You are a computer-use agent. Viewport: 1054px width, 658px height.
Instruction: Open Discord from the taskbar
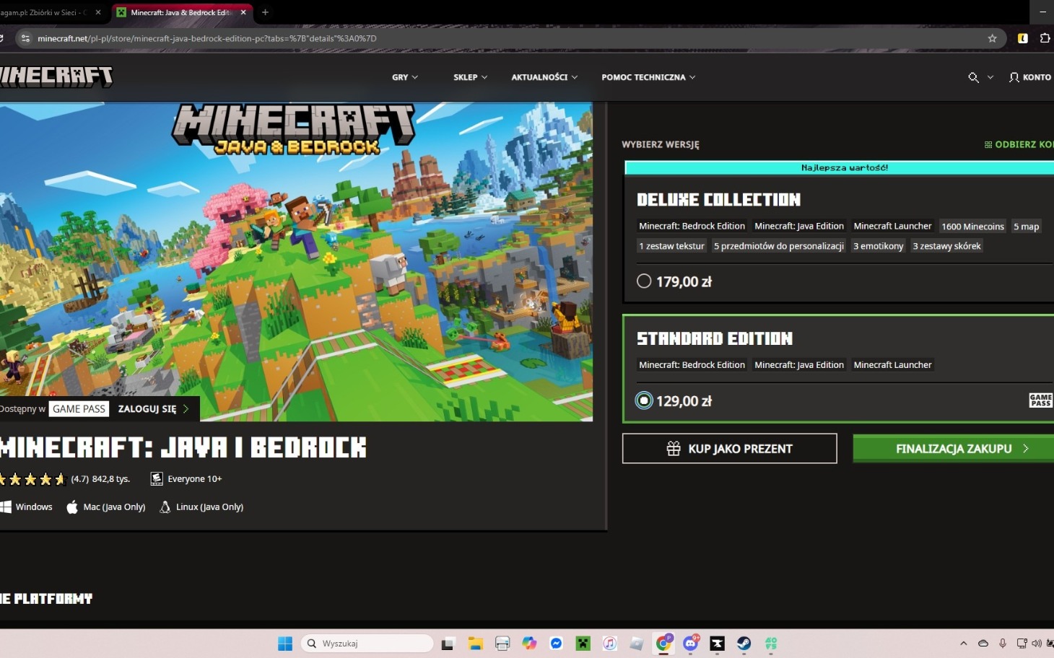(x=690, y=644)
